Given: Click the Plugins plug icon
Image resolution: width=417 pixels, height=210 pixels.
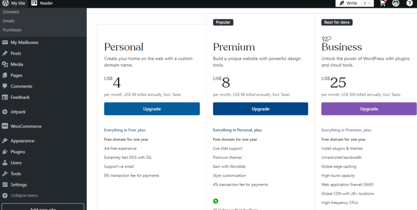Looking at the screenshot, I should [5, 152].
